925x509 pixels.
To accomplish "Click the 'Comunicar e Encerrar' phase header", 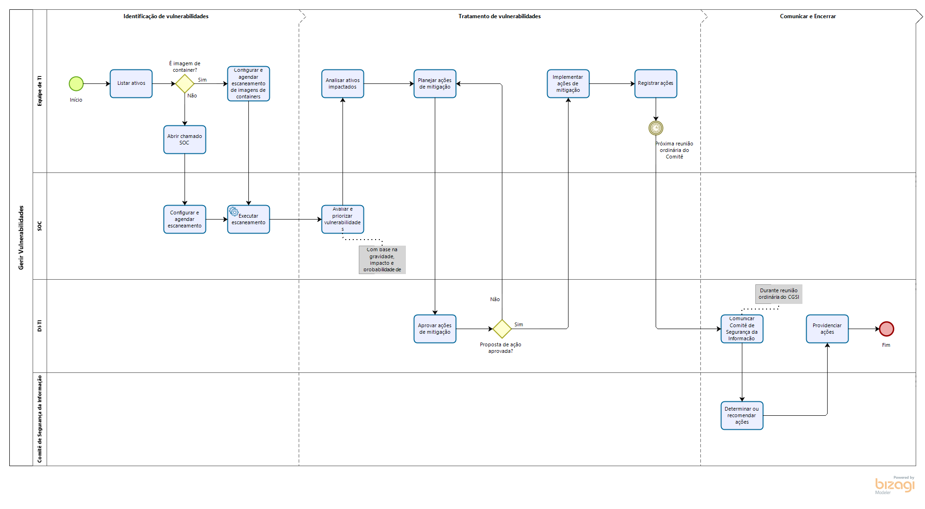I will click(808, 16).
